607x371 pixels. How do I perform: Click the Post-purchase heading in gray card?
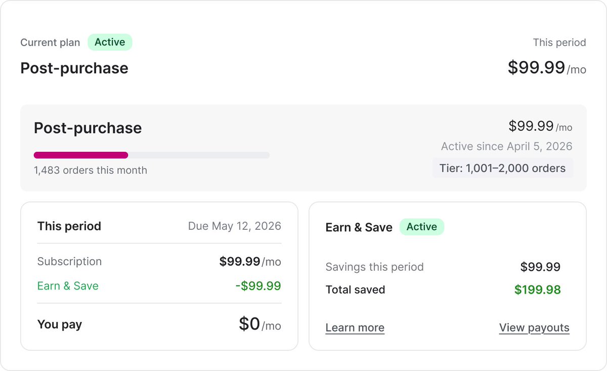(x=88, y=128)
